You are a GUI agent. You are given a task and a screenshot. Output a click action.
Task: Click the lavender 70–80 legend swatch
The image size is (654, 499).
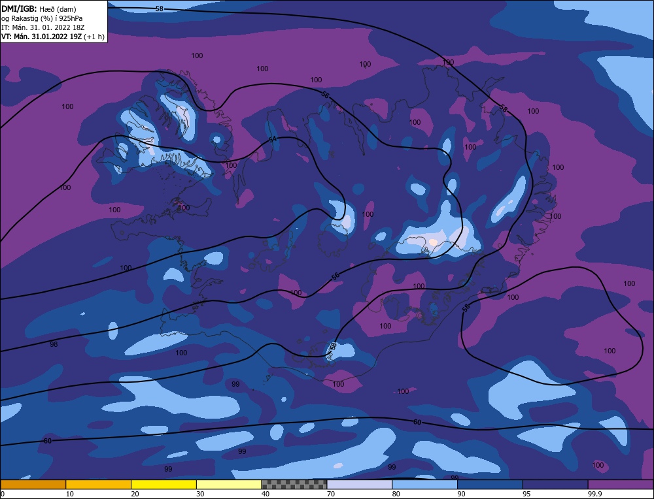tap(360, 484)
